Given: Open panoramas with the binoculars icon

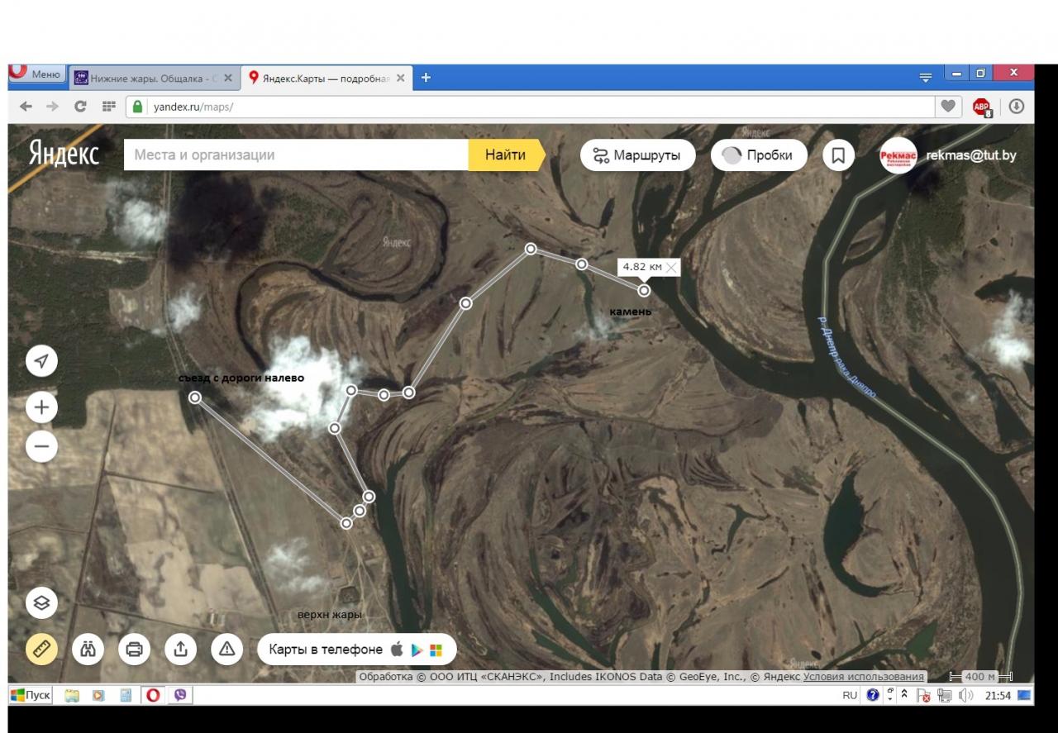Looking at the screenshot, I should coord(88,650).
